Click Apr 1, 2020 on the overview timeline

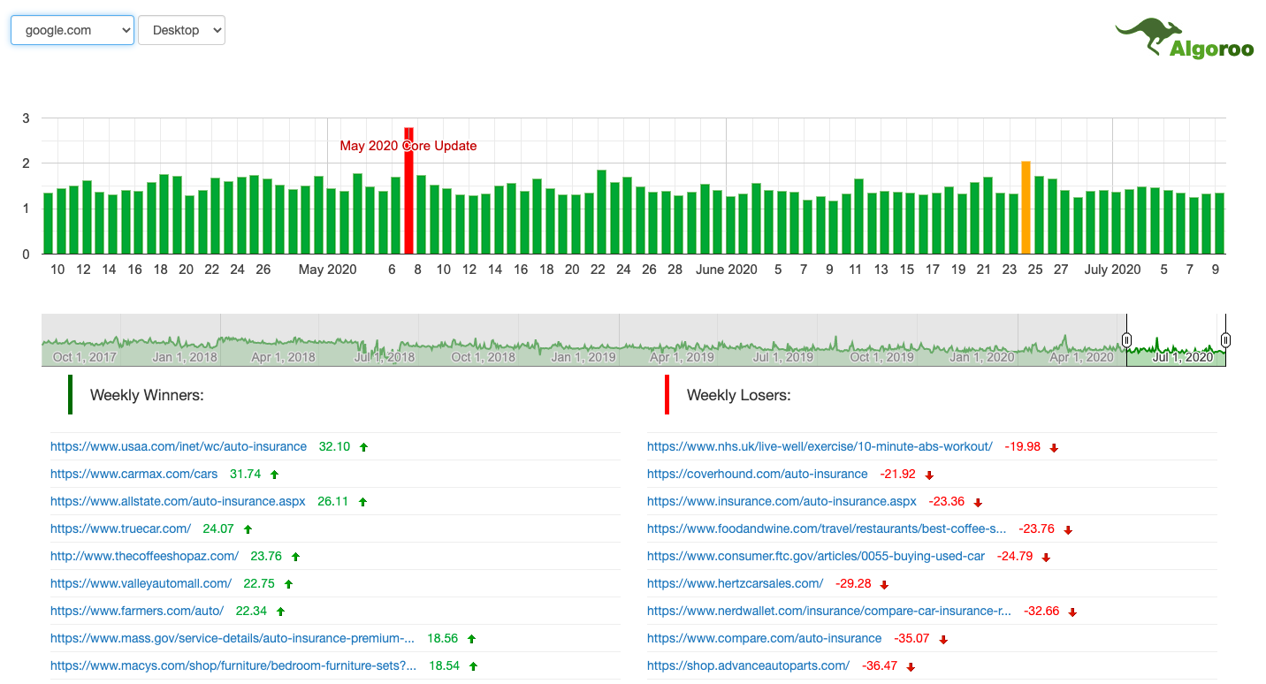coord(1081,357)
